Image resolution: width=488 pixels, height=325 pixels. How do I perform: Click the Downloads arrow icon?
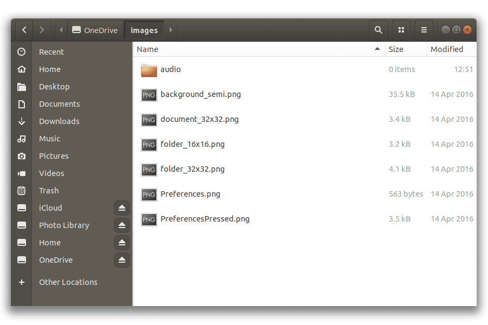pos(22,121)
